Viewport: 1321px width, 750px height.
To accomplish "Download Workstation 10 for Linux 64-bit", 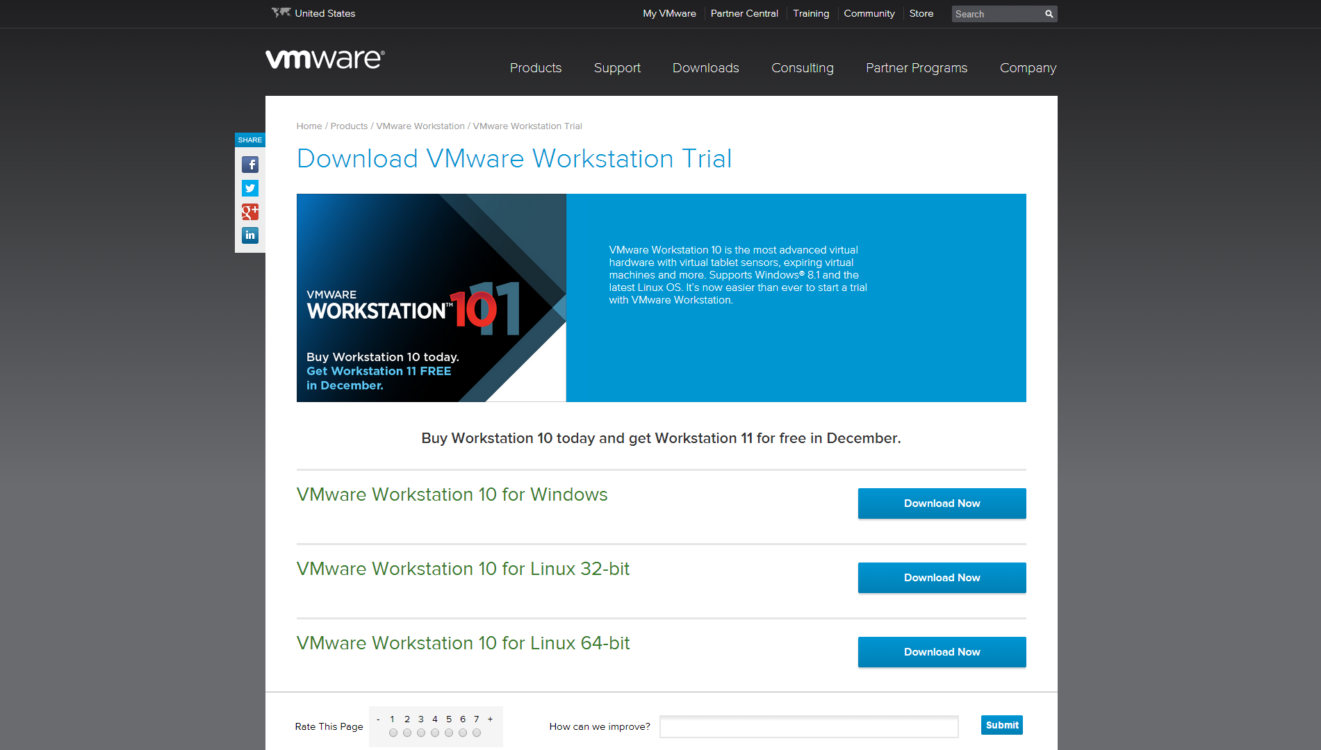I will (942, 652).
